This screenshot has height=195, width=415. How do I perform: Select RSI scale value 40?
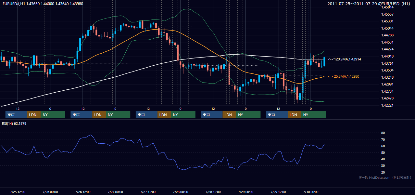[x=383, y=159]
